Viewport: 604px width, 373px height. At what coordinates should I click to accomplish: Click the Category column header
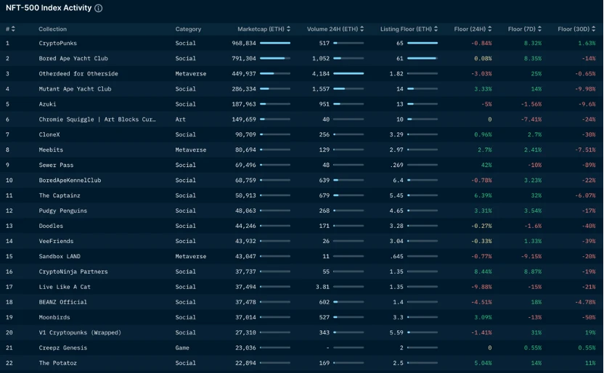[188, 29]
